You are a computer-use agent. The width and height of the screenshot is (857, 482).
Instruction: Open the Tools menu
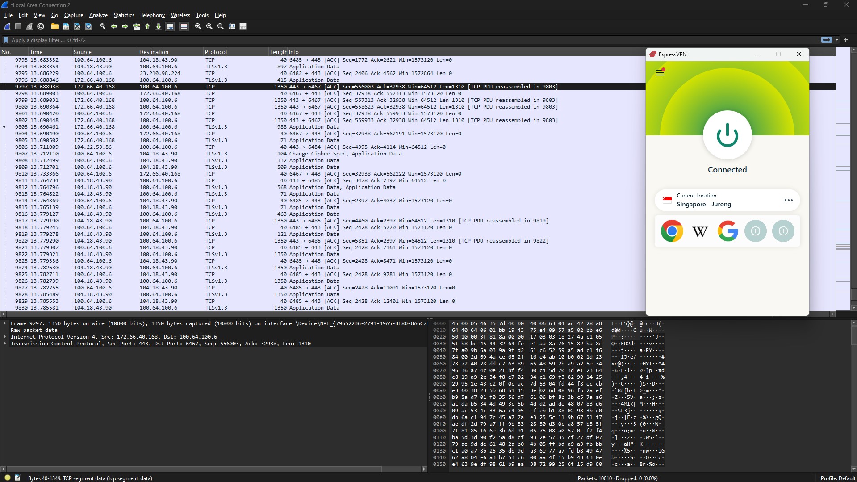[x=202, y=15]
